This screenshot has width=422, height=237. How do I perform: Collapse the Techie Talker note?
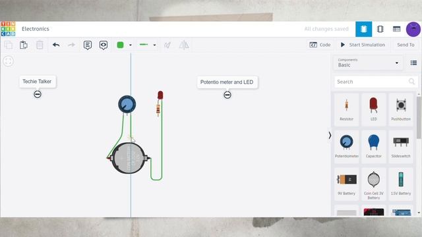(38, 94)
